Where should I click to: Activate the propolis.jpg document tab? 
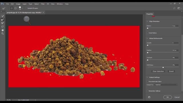pyautogui.click(x=24, y=12)
